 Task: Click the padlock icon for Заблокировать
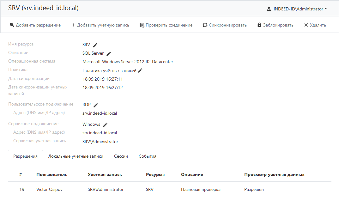259,25
